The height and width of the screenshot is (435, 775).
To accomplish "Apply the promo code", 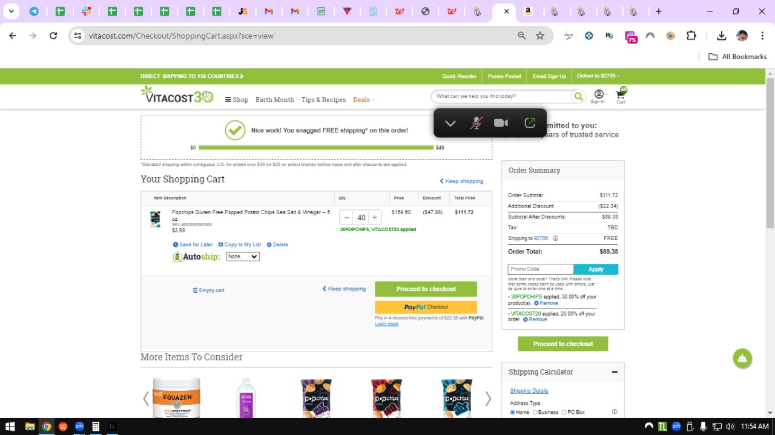I will pyautogui.click(x=596, y=269).
